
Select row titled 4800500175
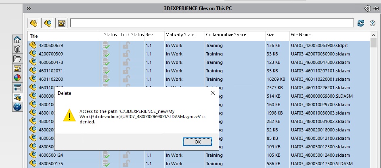(199, 164)
